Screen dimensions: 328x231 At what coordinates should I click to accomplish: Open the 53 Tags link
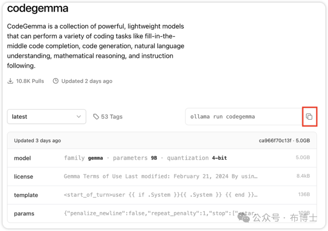pos(111,117)
